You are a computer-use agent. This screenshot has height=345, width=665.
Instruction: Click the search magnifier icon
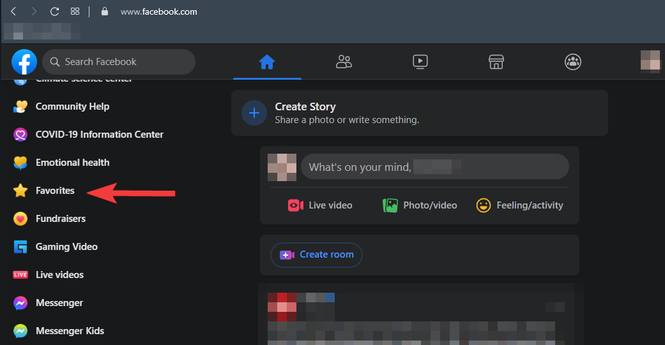[55, 62]
